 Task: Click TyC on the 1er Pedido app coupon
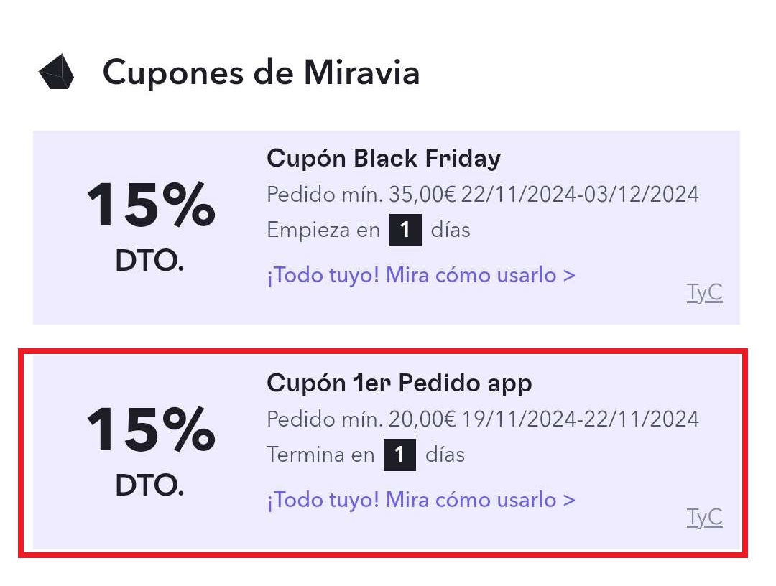[704, 517]
